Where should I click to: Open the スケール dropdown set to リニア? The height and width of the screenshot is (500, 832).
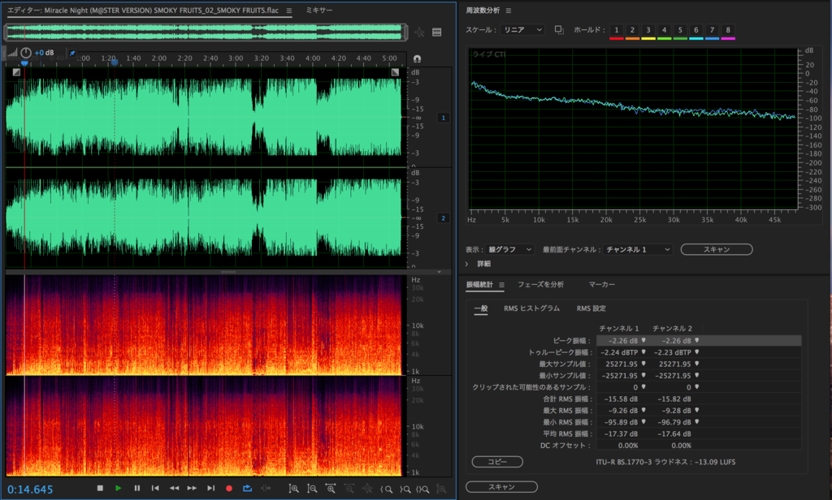(522, 30)
